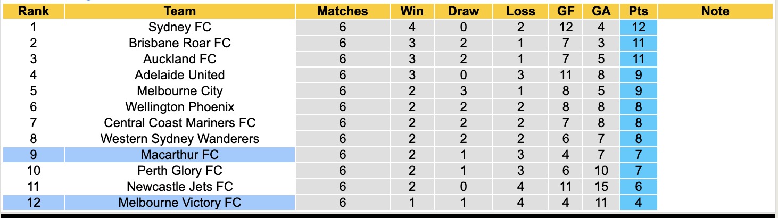Open the Wellington Phoenix team name
Viewport: 778px width, 218px height.
[180, 107]
